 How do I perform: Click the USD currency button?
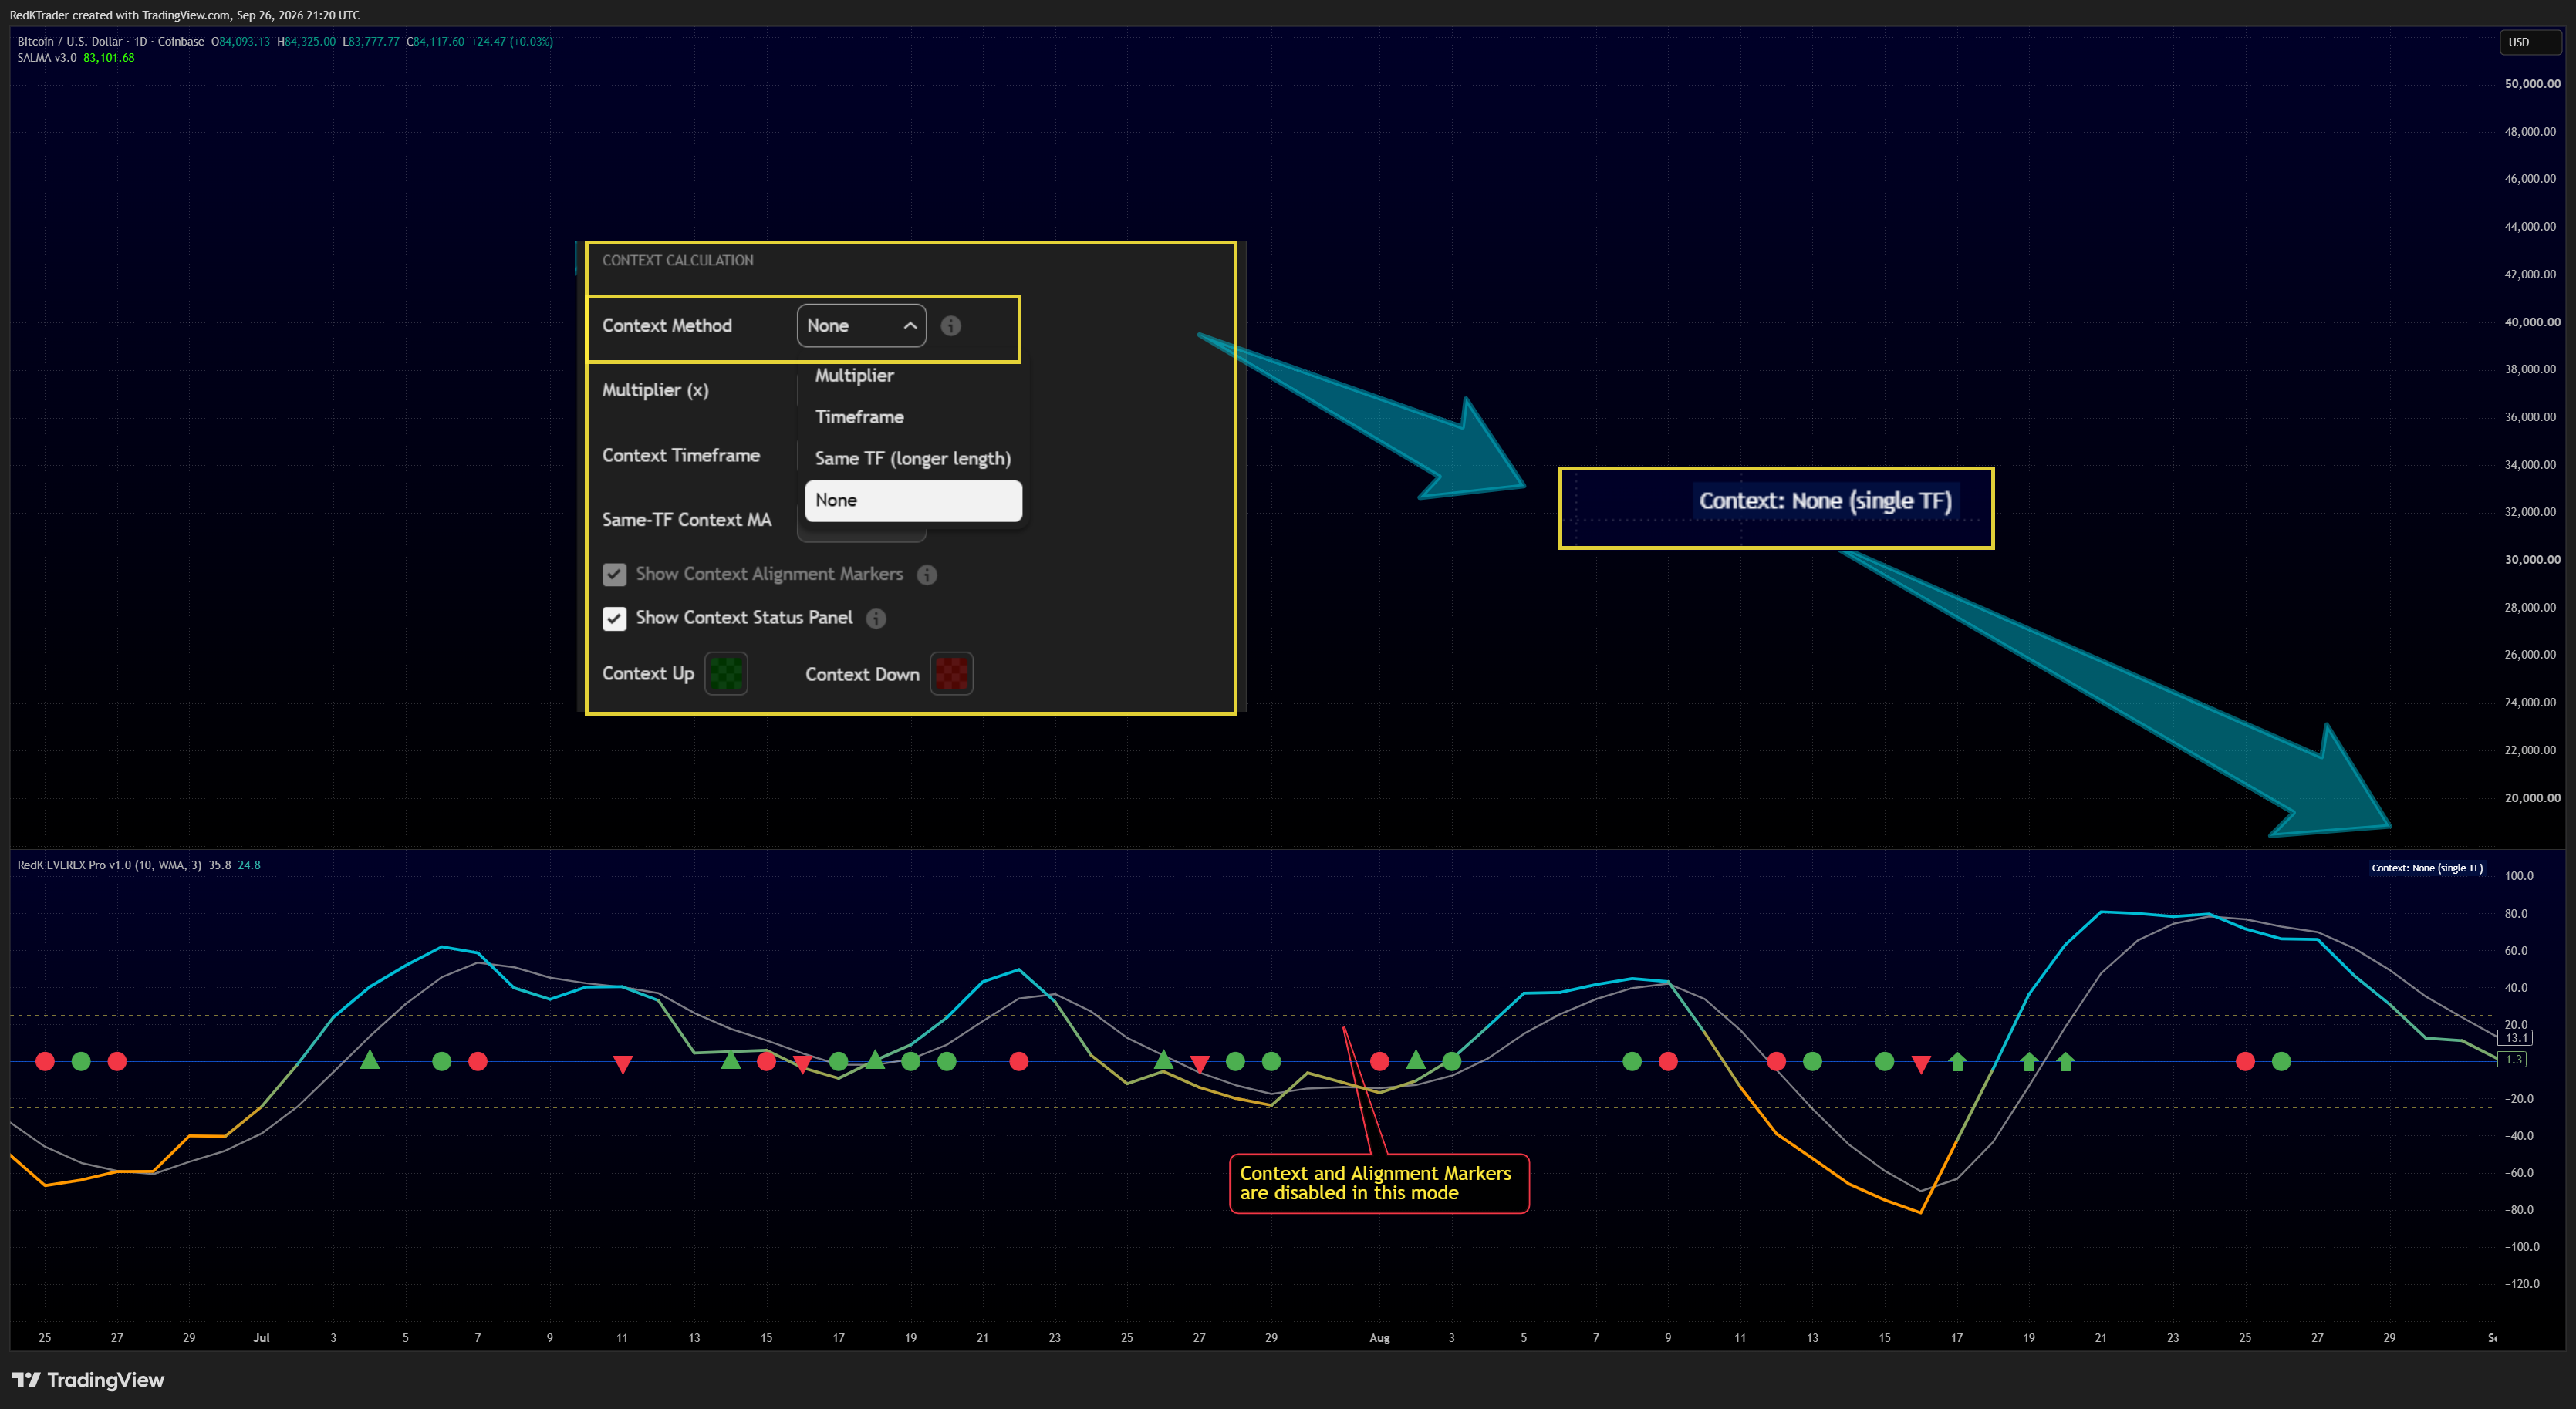[x=2530, y=42]
